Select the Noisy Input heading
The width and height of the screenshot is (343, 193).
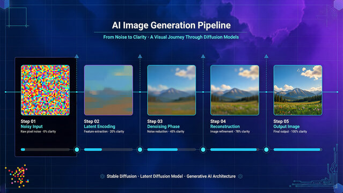tap(32, 127)
